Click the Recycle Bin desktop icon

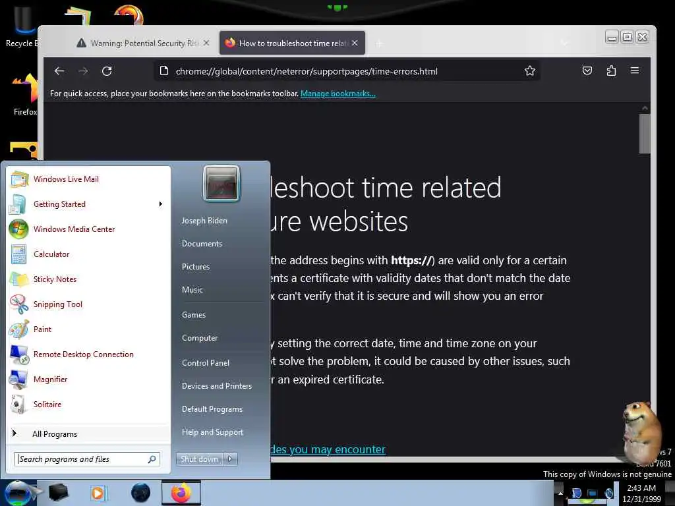click(x=22, y=26)
